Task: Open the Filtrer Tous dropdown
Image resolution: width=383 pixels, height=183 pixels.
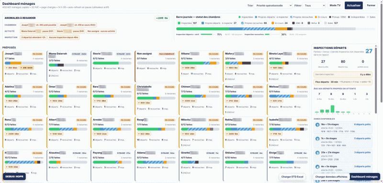Action: point(314,5)
